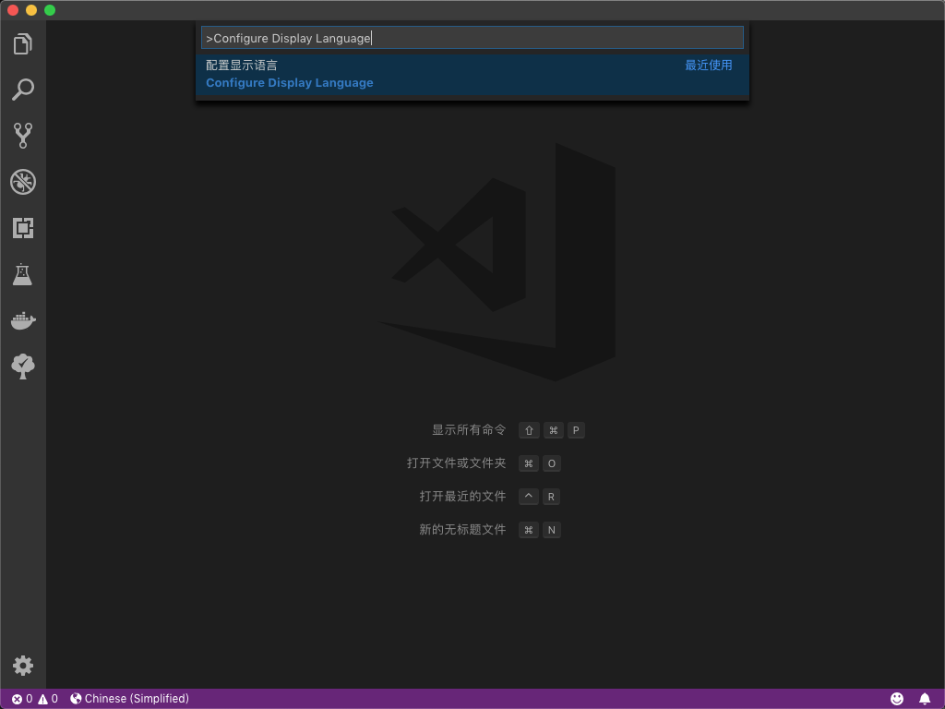Show the Source Control view
The width and height of the screenshot is (945, 709).
pos(23,136)
